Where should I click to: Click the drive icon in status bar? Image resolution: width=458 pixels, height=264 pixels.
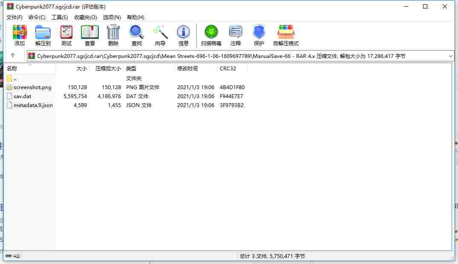pyautogui.click(x=9, y=256)
